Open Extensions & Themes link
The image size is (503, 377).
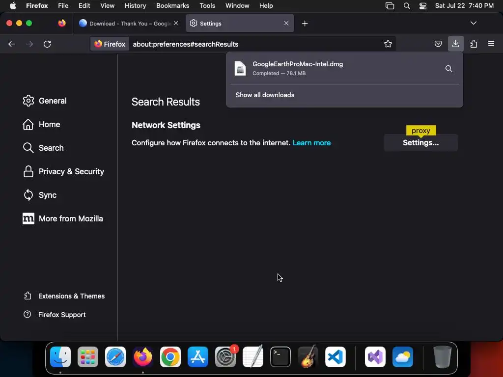(x=64, y=296)
